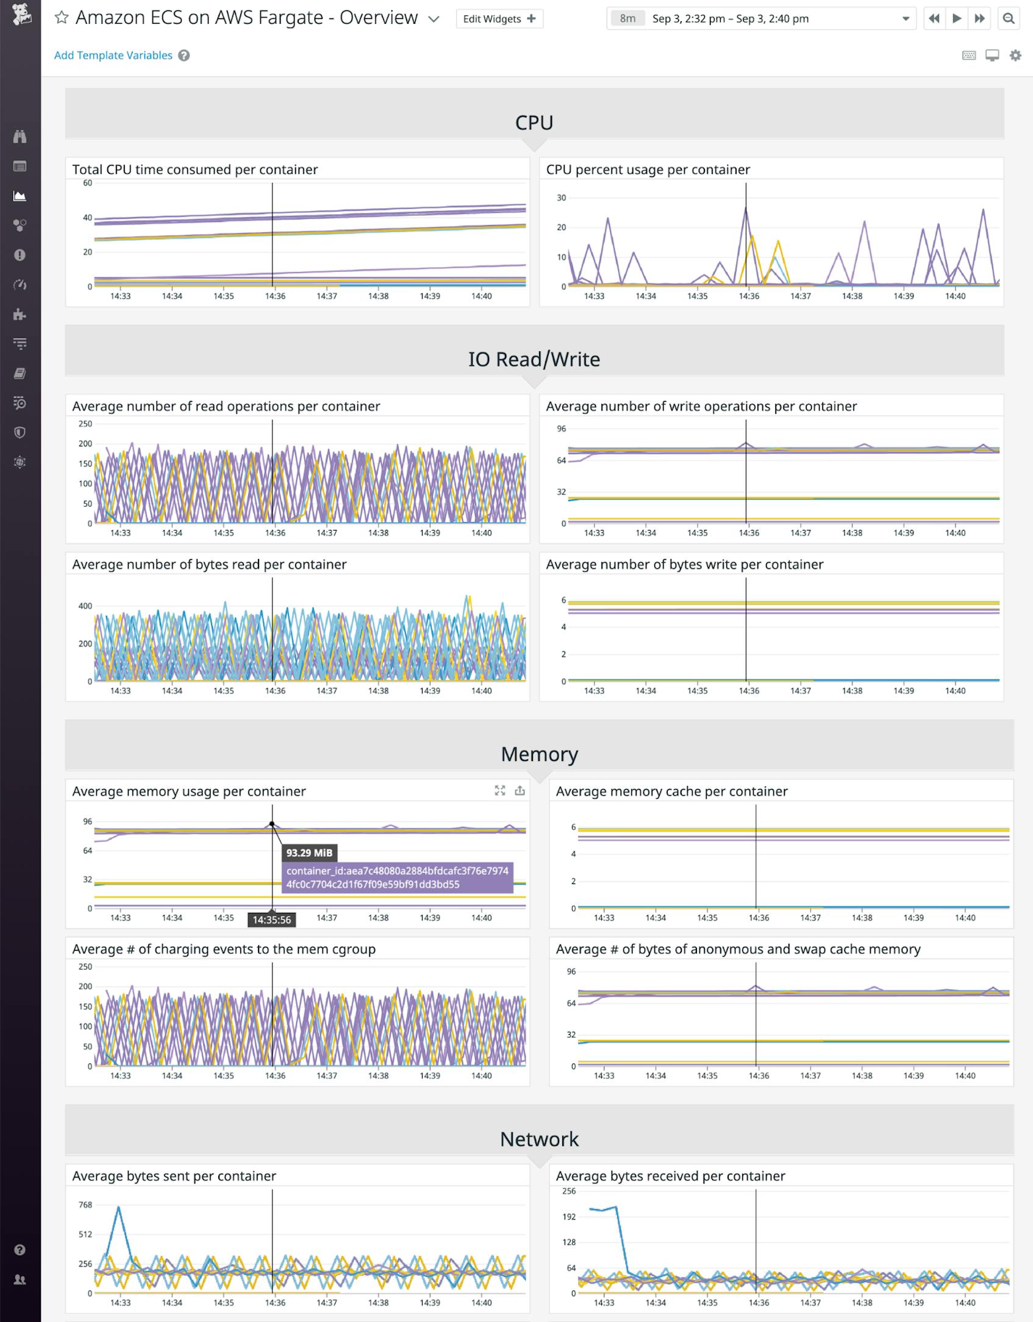
Task: Open the Infrastructure hexagons icon
Action: pyautogui.click(x=20, y=225)
